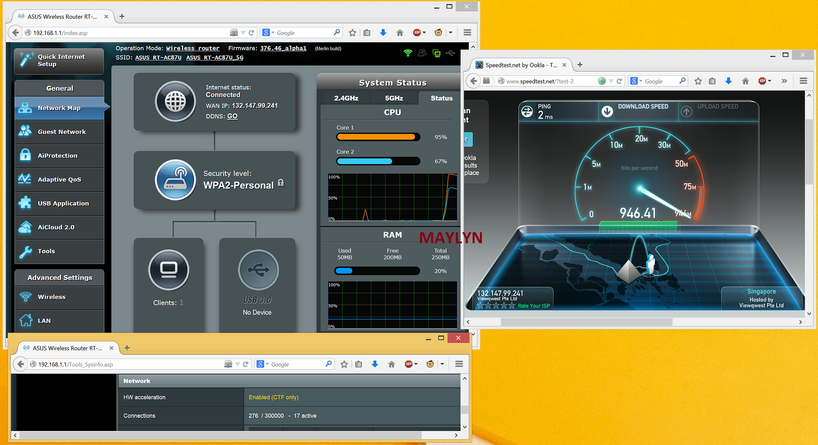
Task: Click the Speedtest horizontal scrollbar thumb
Action: pos(586,322)
